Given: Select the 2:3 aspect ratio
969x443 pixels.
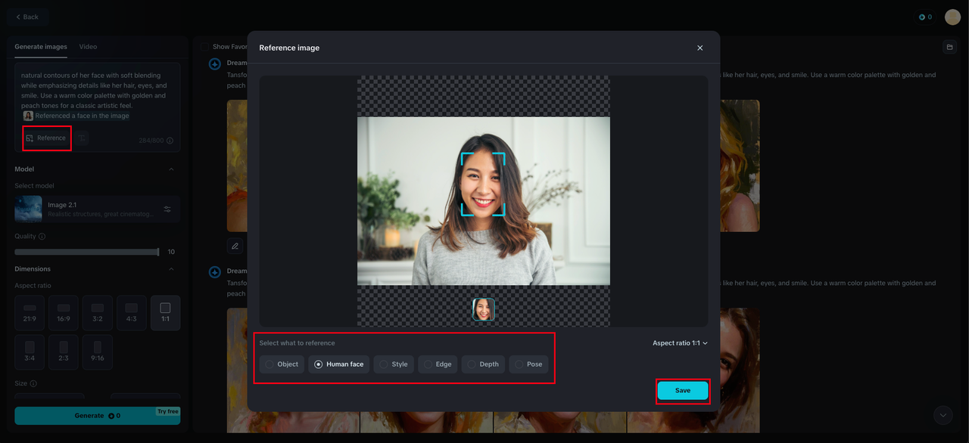Looking at the screenshot, I should coord(64,352).
